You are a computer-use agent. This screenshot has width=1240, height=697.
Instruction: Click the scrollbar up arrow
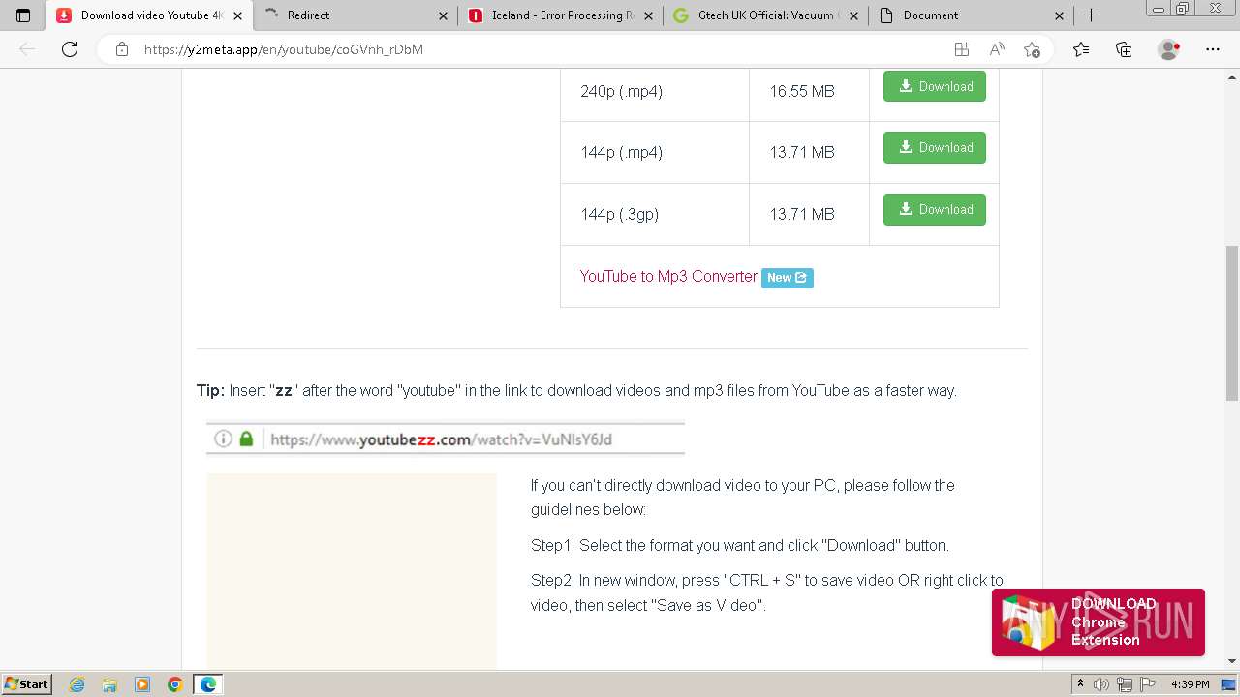(x=1232, y=77)
